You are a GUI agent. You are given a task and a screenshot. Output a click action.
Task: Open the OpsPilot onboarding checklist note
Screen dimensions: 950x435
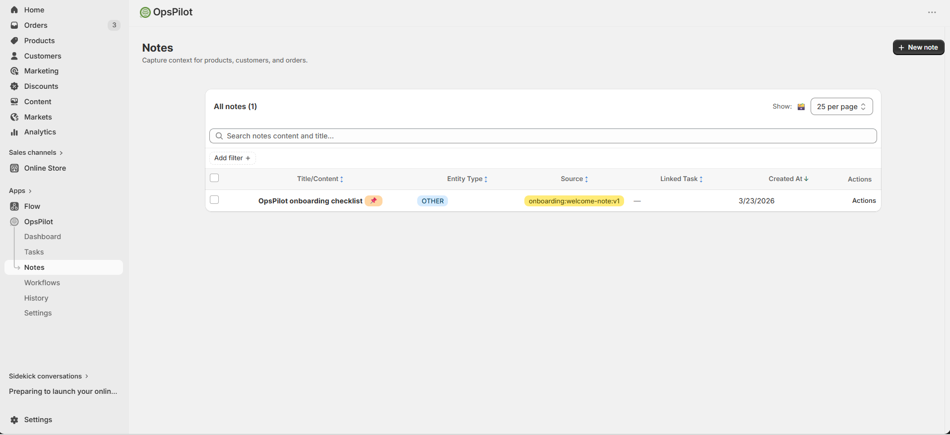pos(311,201)
